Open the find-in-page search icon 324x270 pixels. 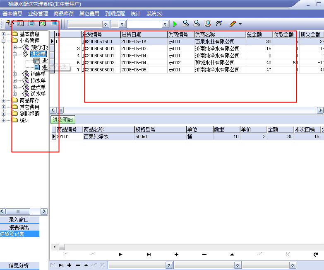[208, 23]
